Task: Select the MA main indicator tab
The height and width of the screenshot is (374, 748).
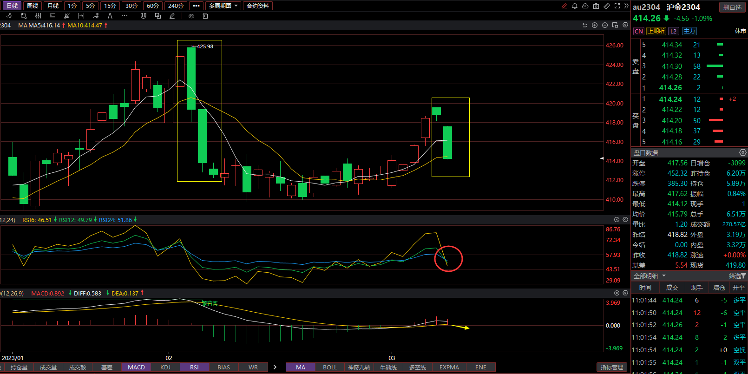Action: 301,367
